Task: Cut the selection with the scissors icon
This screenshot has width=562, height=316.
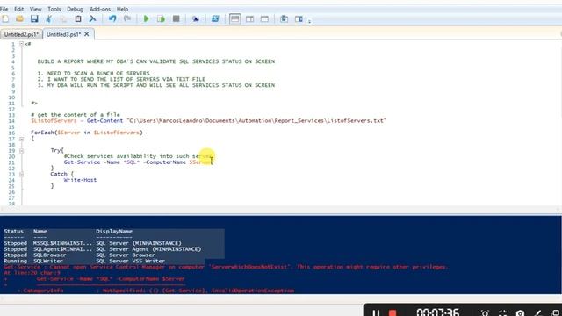Action: (x=49, y=18)
